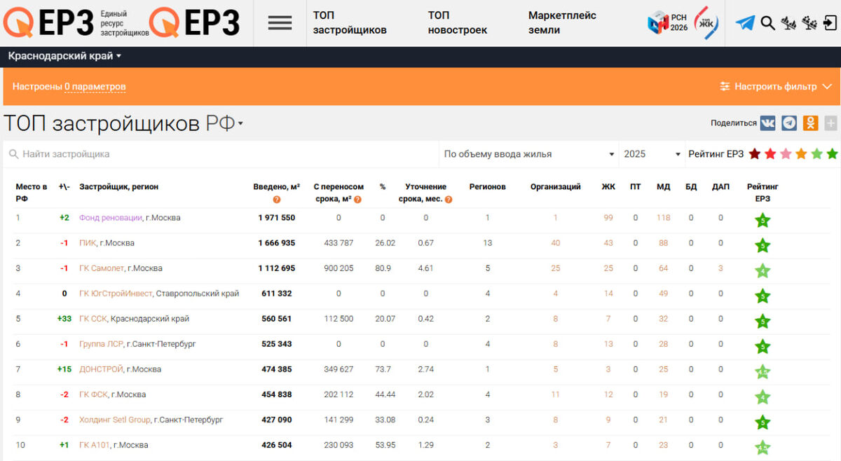This screenshot has width=841, height=461.
Task: Open the Фонд реновации developer link
Action: 111,218
